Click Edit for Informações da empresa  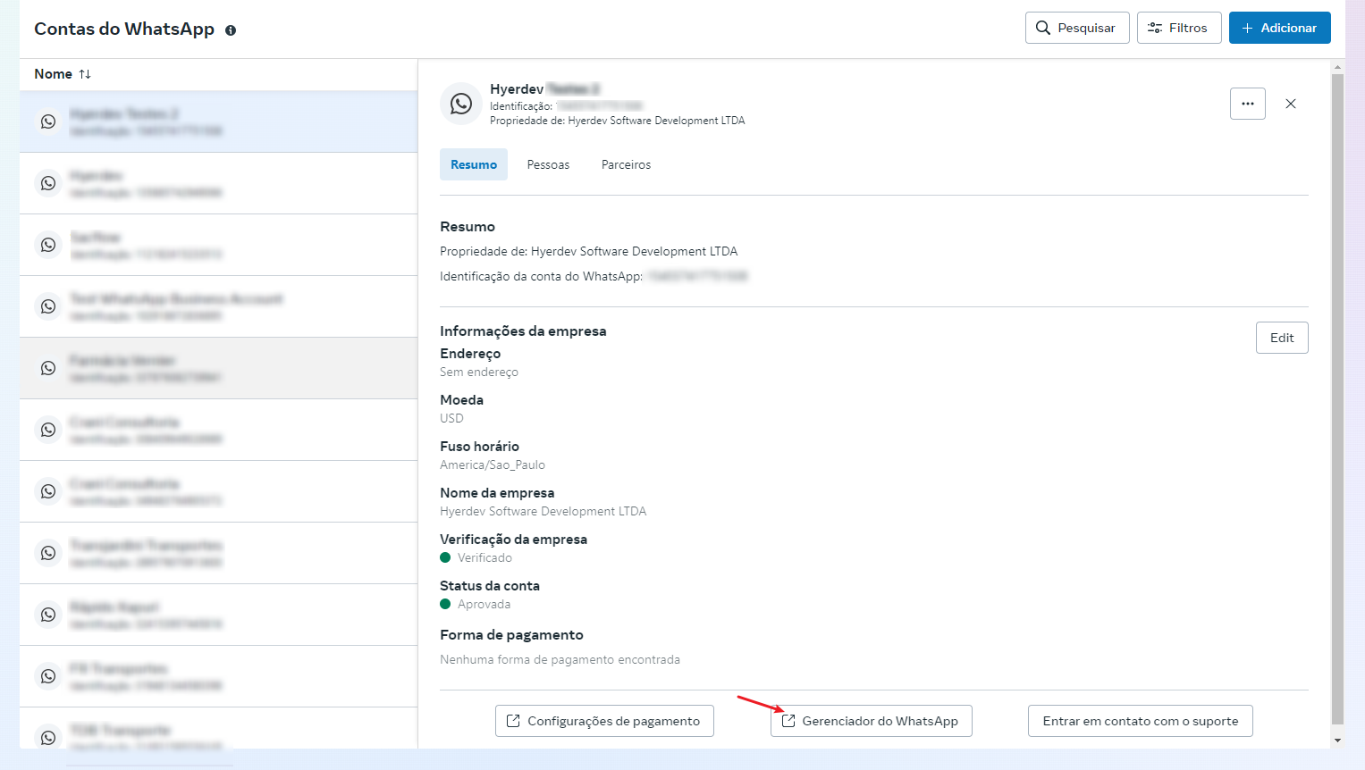(x=1281, y=338)
